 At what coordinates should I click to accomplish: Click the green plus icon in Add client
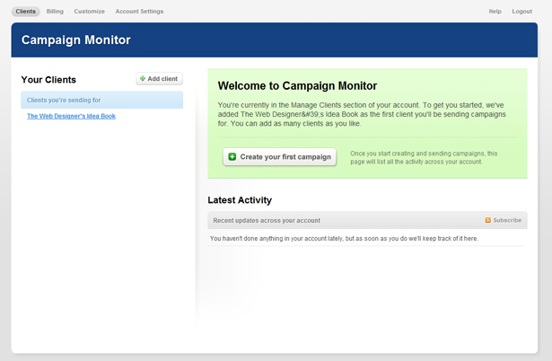click(x=143, y=78)
